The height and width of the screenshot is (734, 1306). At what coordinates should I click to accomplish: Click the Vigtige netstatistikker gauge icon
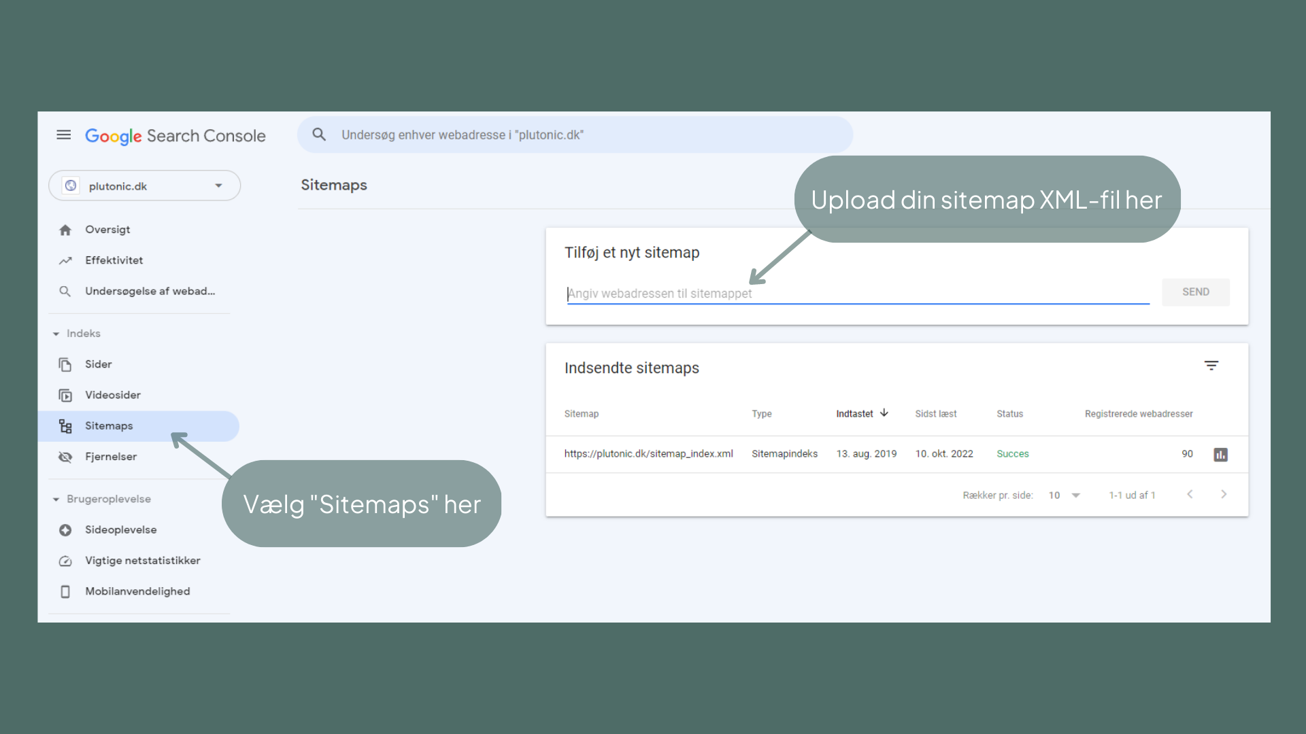tap(65, 561)
